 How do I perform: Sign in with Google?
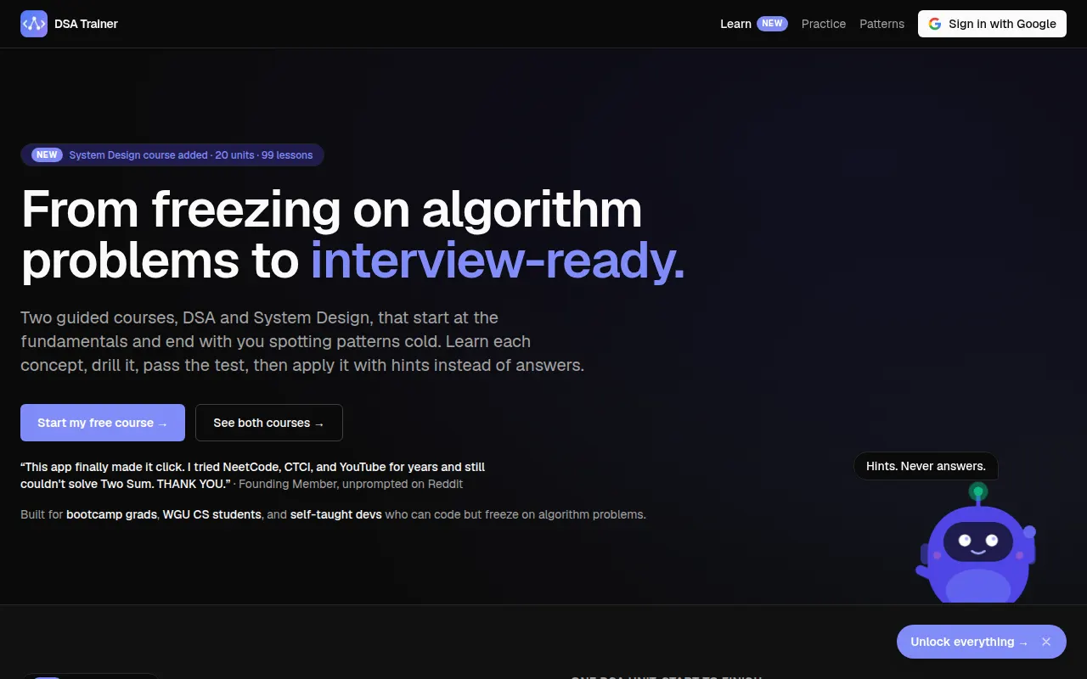point(992,24)
